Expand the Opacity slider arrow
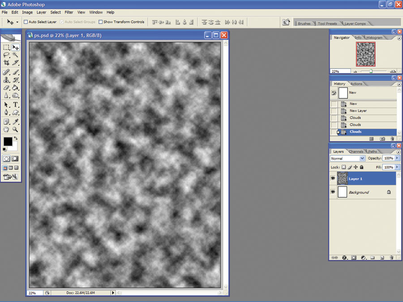 pyautogui.click(x=397, y=158)
